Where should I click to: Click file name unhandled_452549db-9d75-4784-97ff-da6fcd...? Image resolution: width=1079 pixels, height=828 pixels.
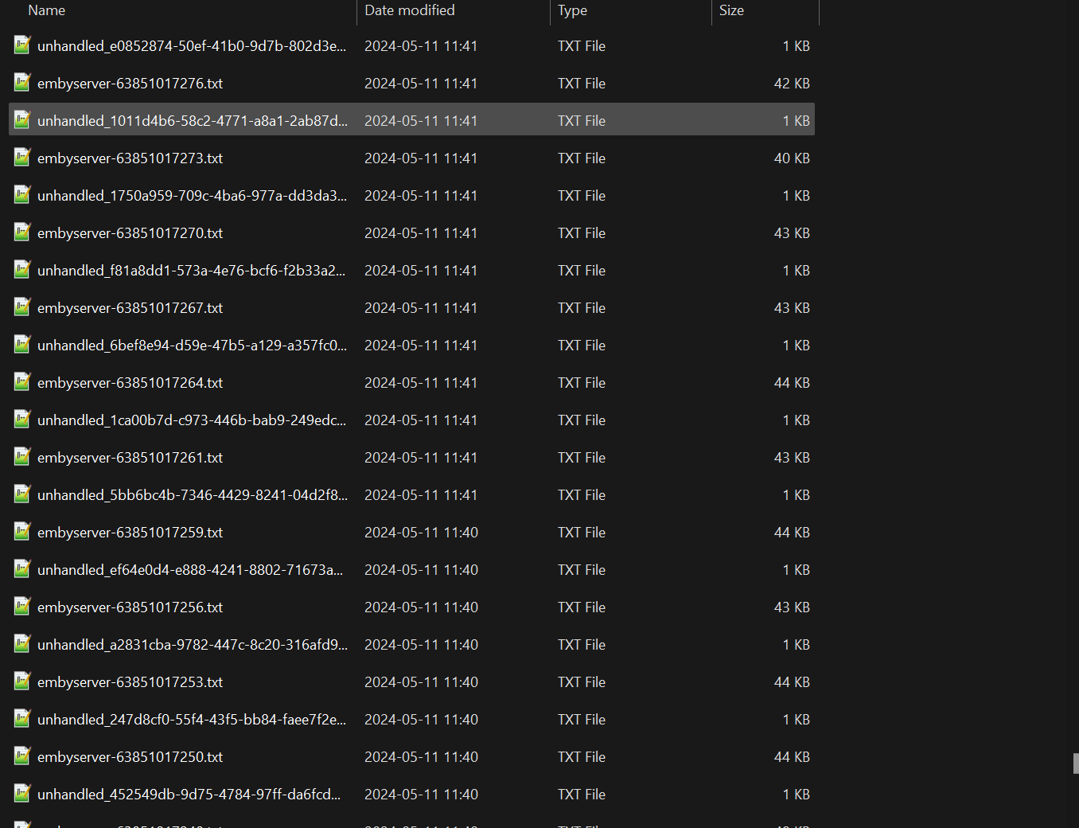pos(189,795)
